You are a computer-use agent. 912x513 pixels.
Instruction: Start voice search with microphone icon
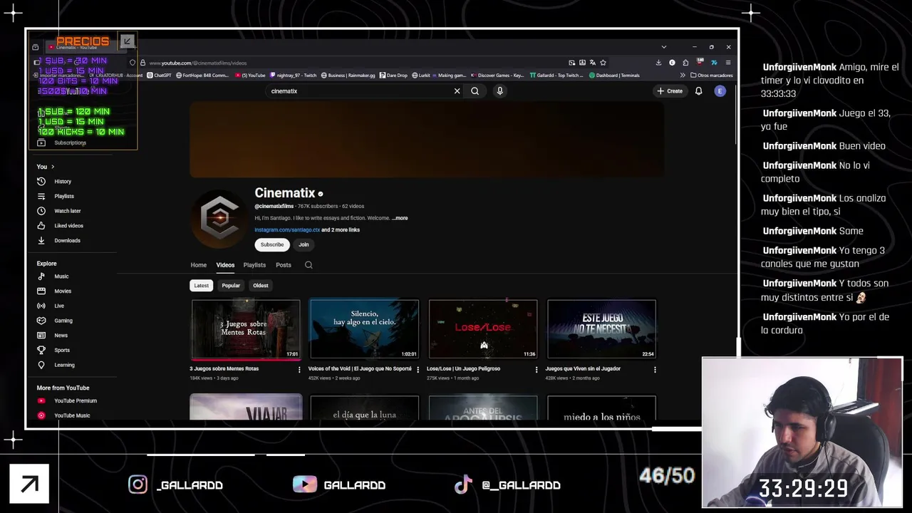(499, 91)
